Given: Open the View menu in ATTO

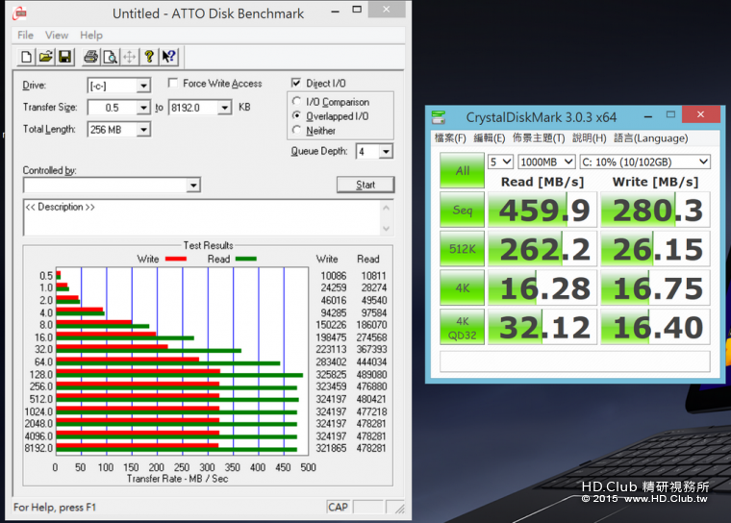Looking at the screenshot, I should 57,36.
